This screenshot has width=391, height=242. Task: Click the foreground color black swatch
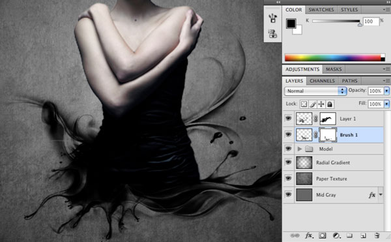pos(291,23)
